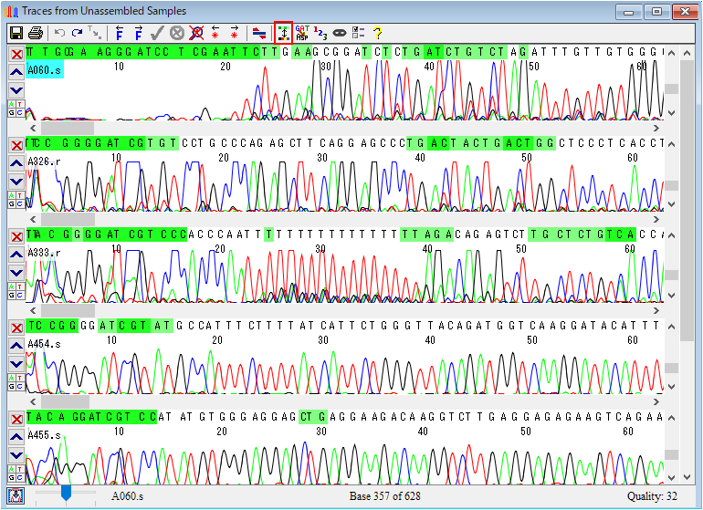Save the trace file using floppy icon
Image resolution: width=703 pixels, height=510 pixels.
16,33
